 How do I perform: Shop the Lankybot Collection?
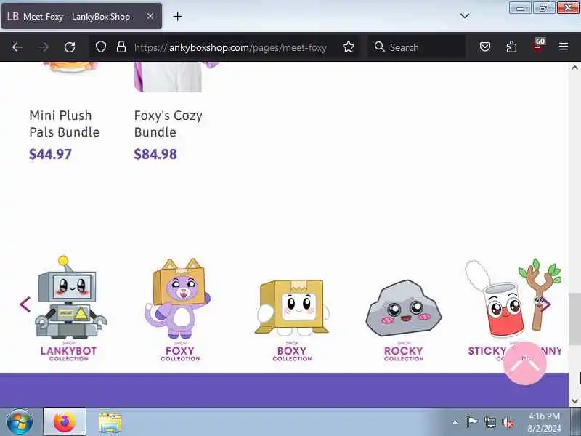click(68, 308)
